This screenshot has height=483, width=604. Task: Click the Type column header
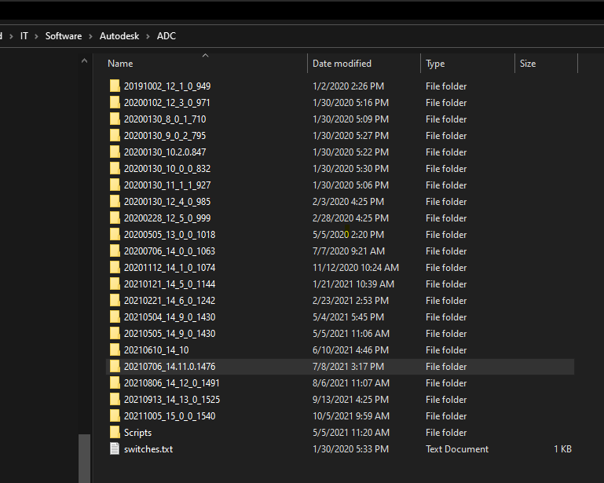click(435, 64)
